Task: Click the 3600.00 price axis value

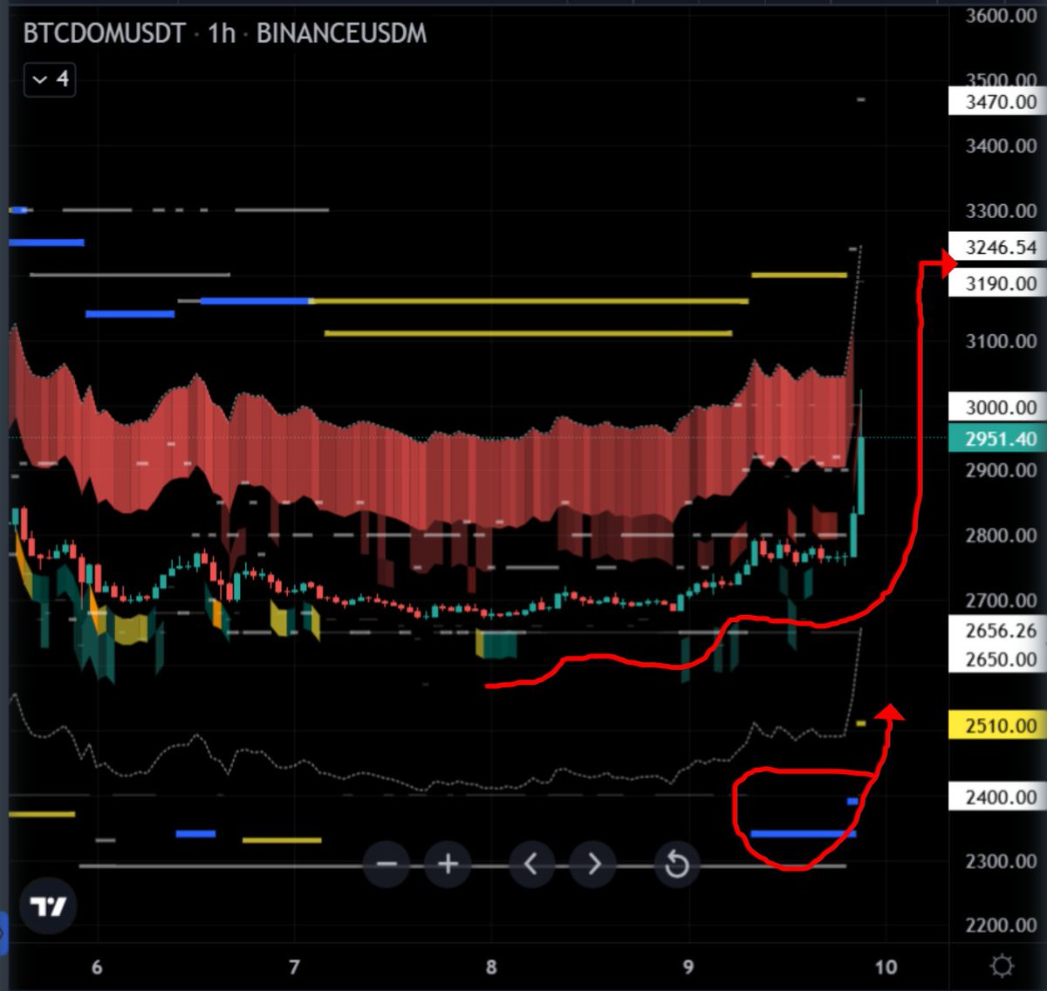Action: coord(1001,16)
